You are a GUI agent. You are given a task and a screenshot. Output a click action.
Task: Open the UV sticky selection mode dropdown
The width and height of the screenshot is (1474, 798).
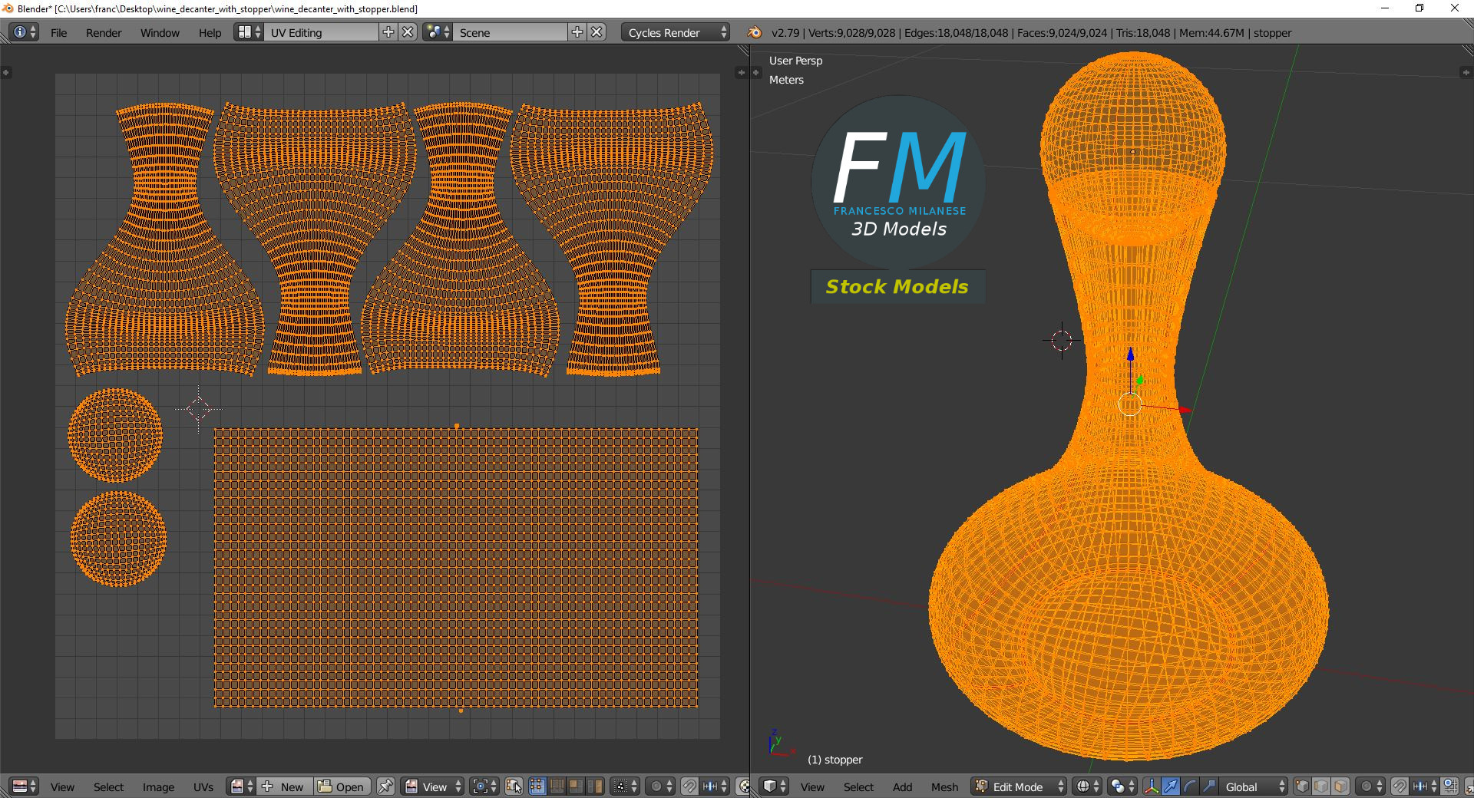click(625, 786)
